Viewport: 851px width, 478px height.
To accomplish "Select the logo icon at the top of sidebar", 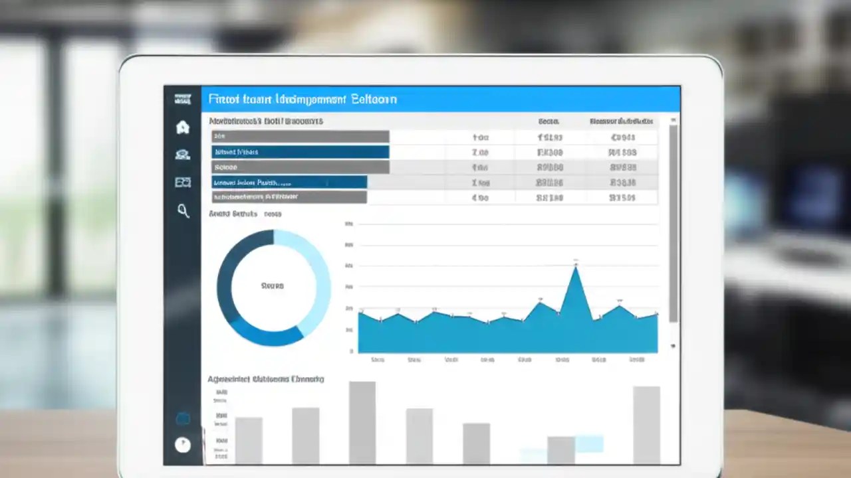I will point(183,98).
